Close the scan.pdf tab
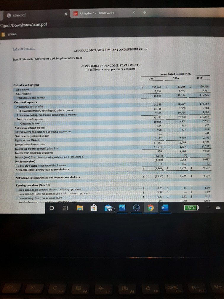 pyautogui.click(x=66, y=14)
